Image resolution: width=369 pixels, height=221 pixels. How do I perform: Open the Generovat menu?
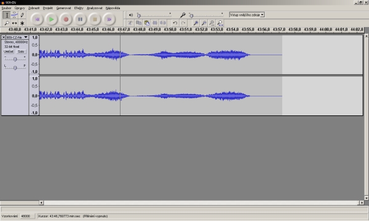tap(63, 8)
